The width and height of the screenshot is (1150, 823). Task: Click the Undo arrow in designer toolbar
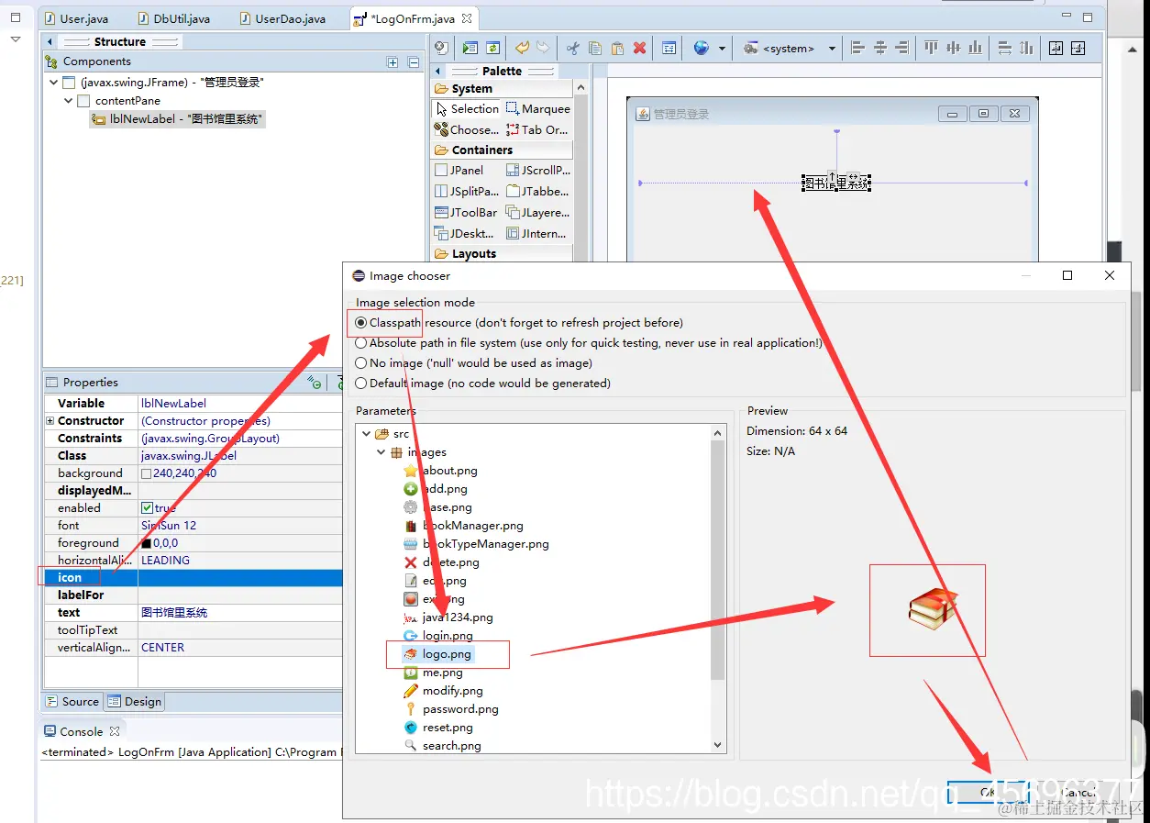point(522,48)
